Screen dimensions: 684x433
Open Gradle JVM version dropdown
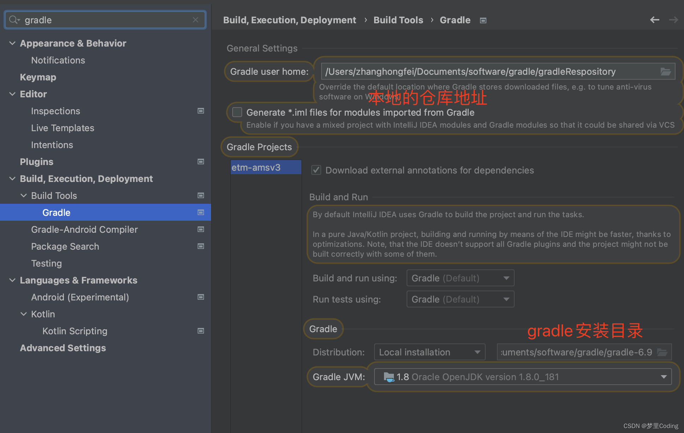tap(523, 377)
